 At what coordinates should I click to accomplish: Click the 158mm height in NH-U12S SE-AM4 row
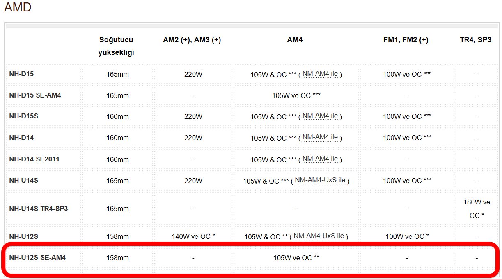click(x=117, y=258)
